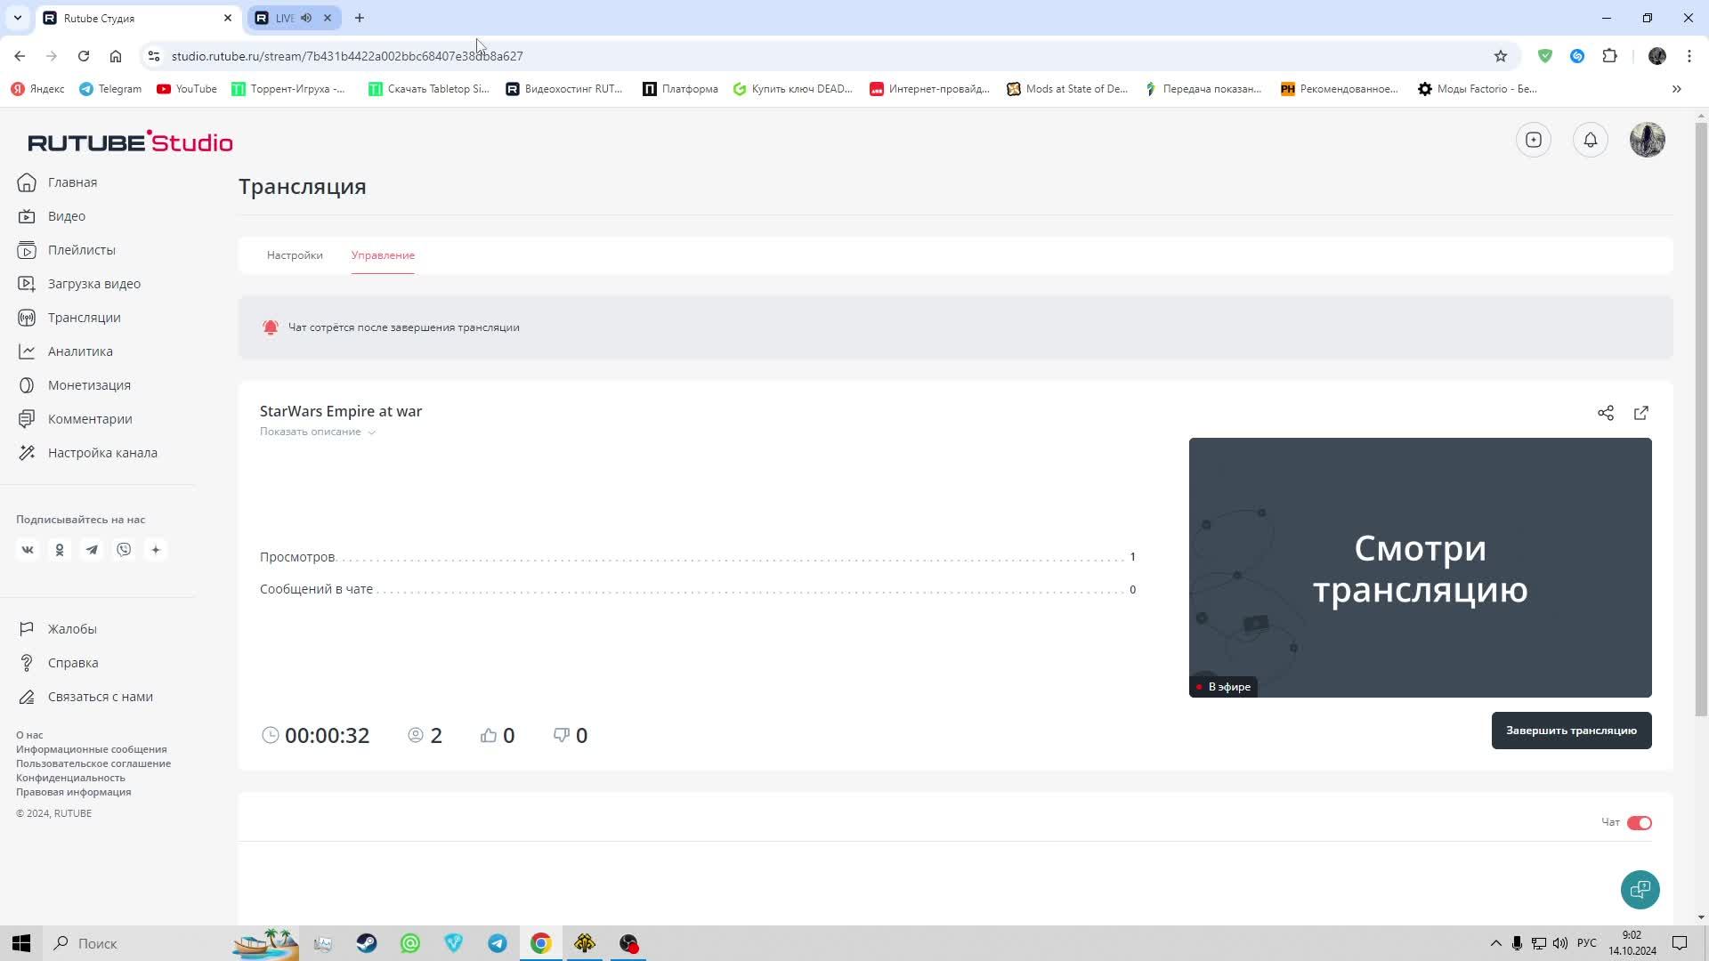
Task: Expand hidden bookmarks chevron
Action: [x=1676, y=89]
